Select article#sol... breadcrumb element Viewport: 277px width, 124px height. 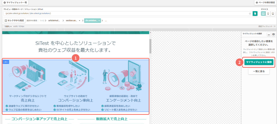pos(54,21)
